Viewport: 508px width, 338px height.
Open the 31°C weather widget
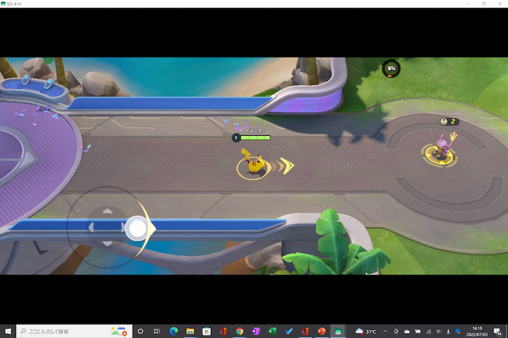(x=366, y=331)
